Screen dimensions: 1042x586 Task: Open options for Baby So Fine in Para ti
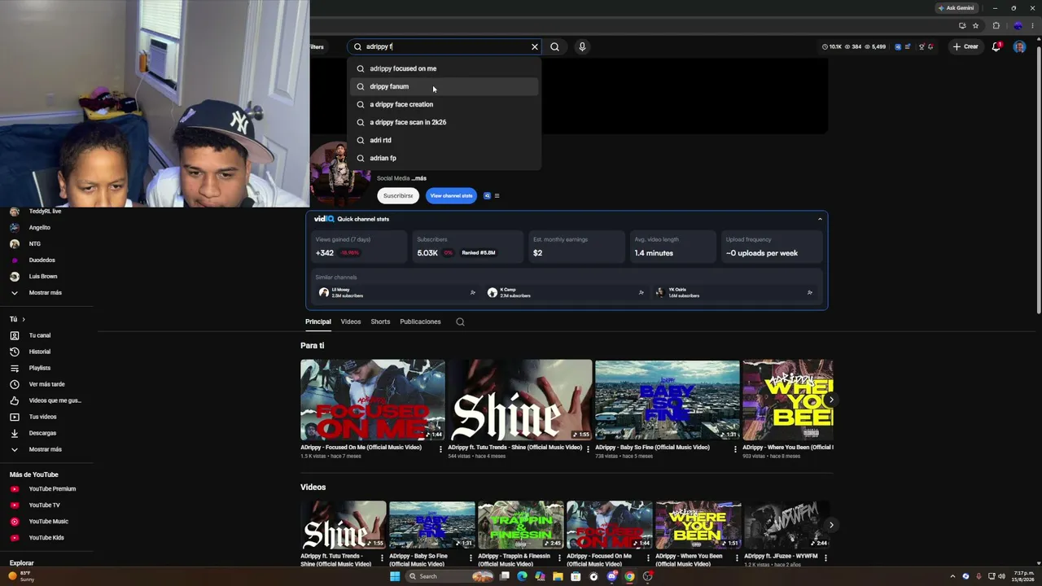pyautogui.click(x=735, y=449)
